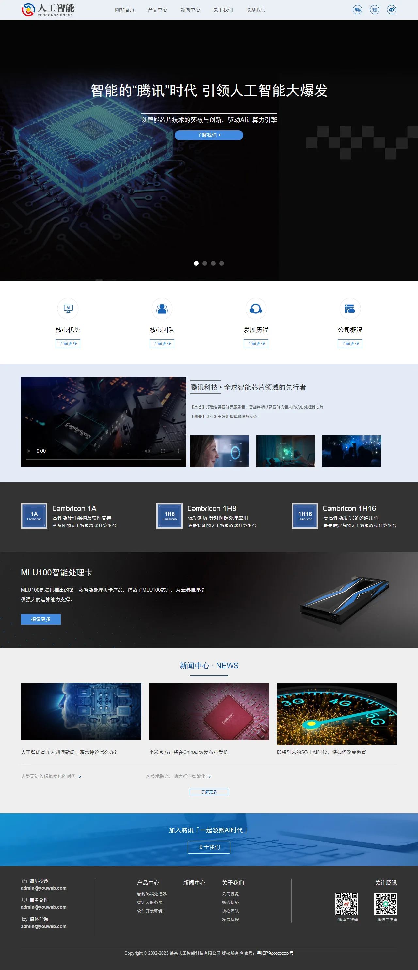Click the Cambricon 1H16 chip icon
The width and height of the screenshot is (418, 970).
[x=305, y=516]
